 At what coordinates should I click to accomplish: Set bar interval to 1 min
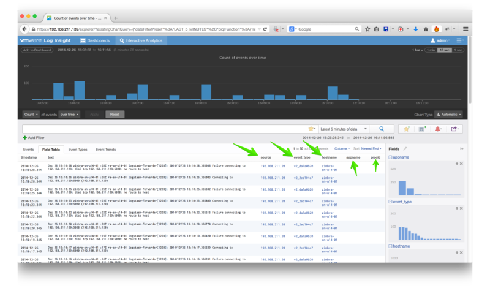[432, 50]
